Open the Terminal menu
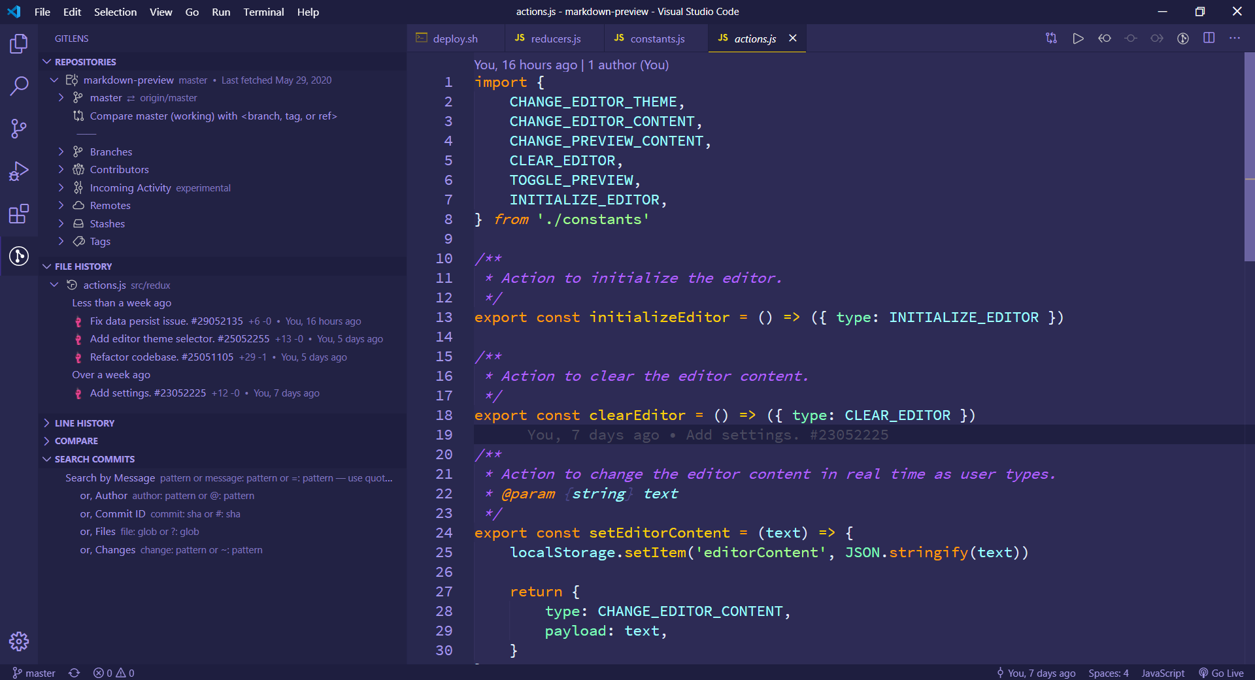The height and width of the screenshot is (680, 1255). [263, 12]
